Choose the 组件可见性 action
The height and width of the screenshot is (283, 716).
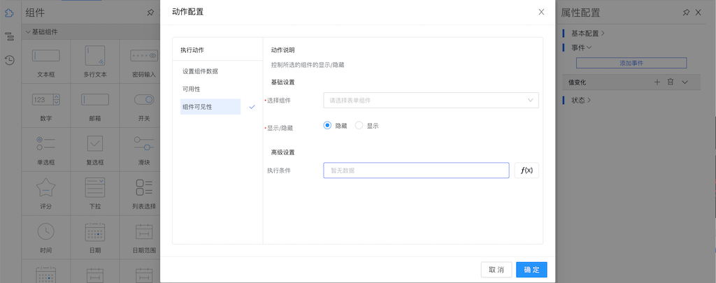pyautogui.click(x=210, y=107)
